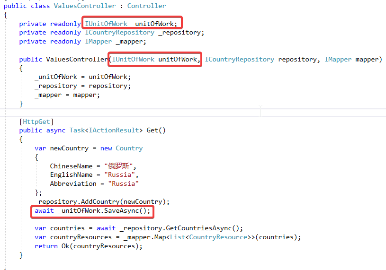Click ICountryRepository in the constructor parameters

coord(239,60)
